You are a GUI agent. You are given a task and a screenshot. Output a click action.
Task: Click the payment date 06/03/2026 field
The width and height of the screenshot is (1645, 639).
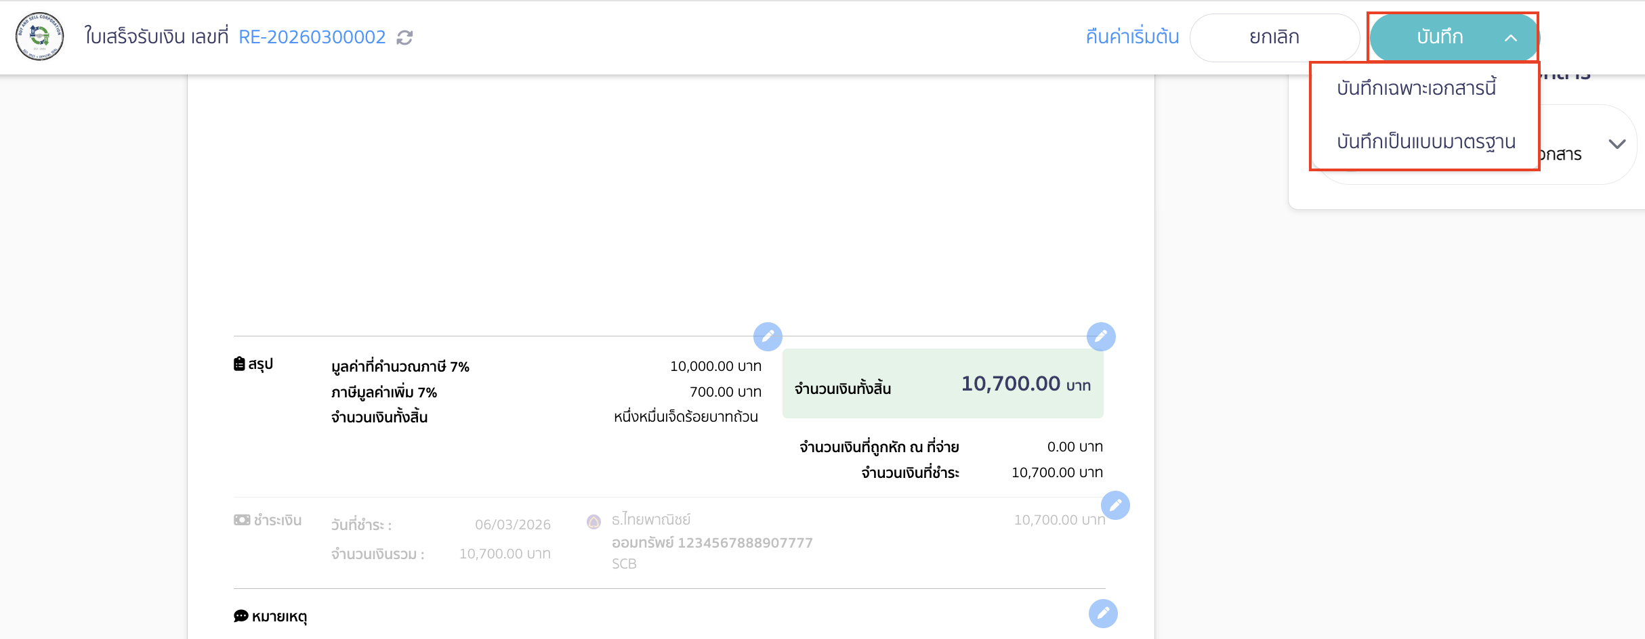pyautogui.click(x=513, y=524)
